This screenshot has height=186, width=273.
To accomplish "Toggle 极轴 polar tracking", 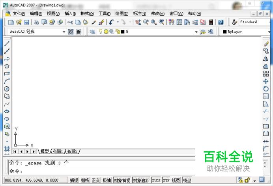I will pos(107,180).
